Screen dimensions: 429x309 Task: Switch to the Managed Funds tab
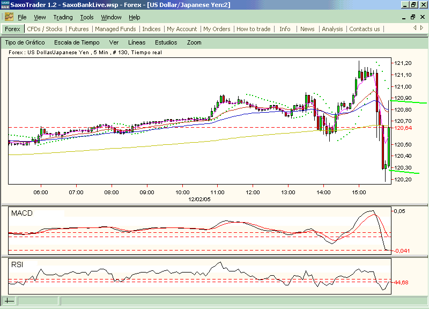coord(115,29)
